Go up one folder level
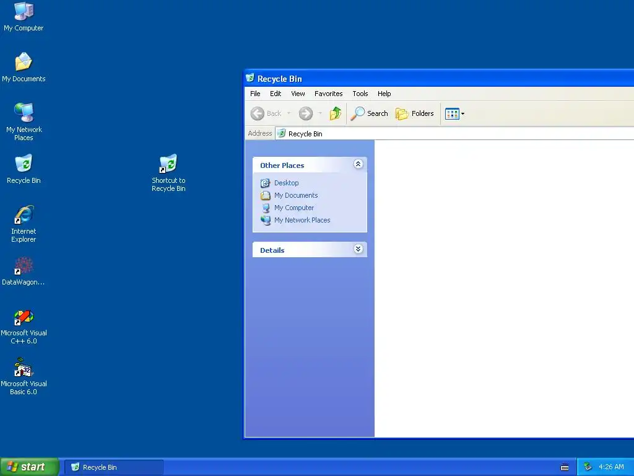This screenshot has height=476, width=634. 335,113
